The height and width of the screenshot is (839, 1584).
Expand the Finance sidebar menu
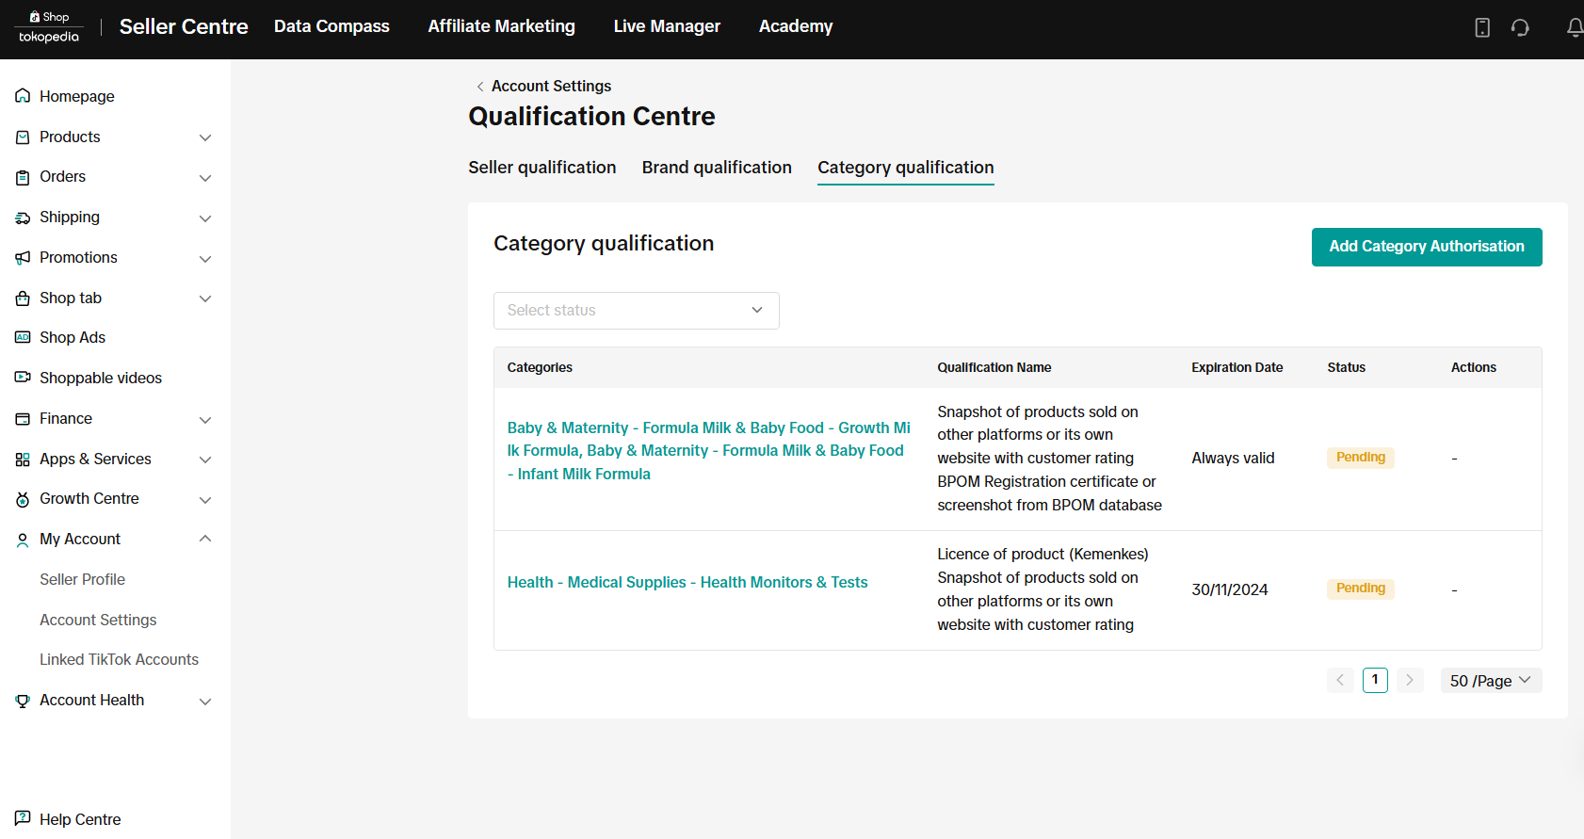tap(204, 419)
